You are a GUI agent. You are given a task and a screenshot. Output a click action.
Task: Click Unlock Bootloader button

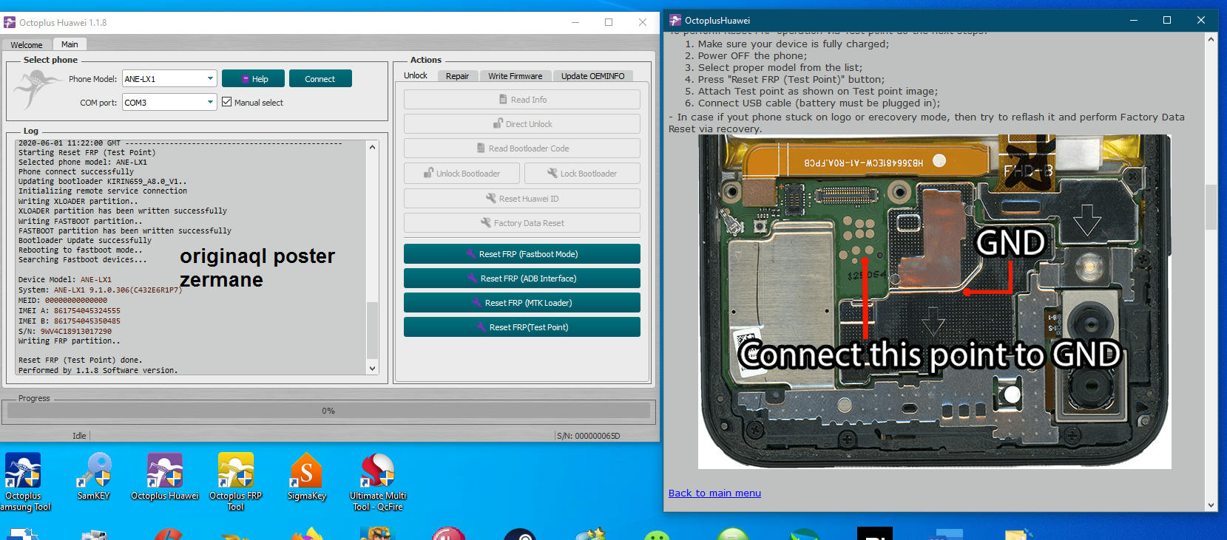462,174
